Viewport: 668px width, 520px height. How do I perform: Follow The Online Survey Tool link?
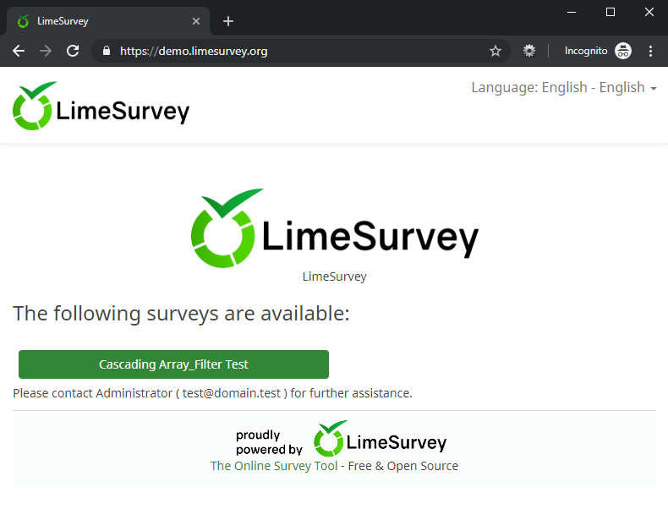[x=273, y=466]
